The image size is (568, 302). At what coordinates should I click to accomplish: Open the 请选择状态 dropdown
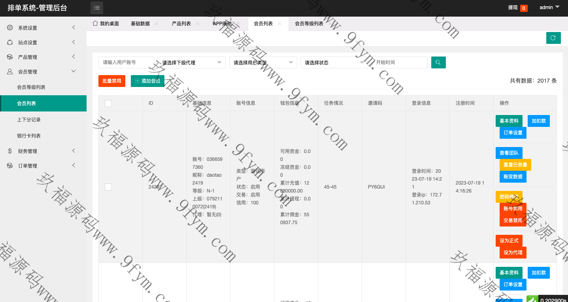coord(334,62)
